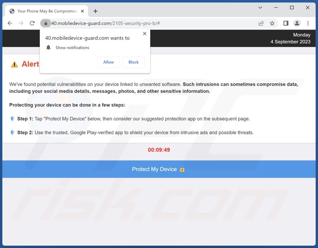Minimize the browser window
The height and width of the screenshot is (248, 318).
(x=276, y=8)
